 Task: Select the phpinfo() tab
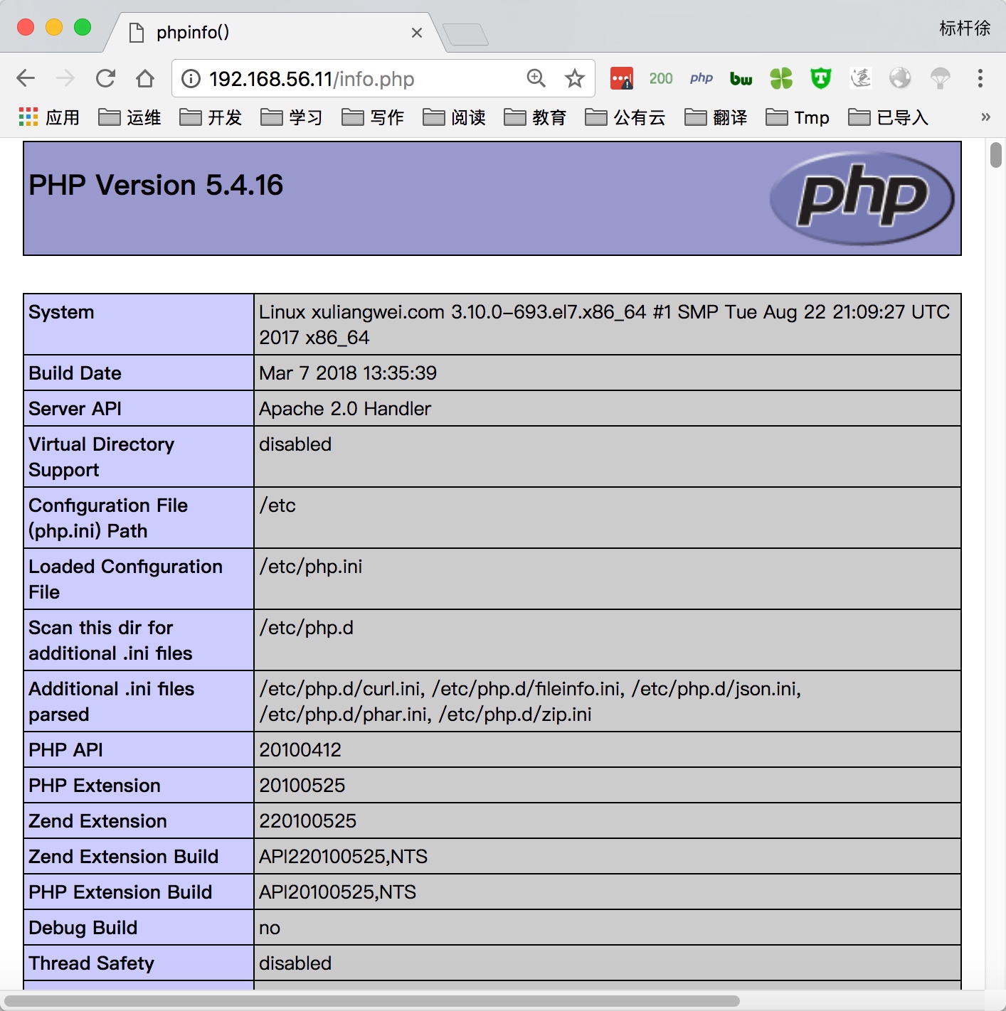click(274, 32)
